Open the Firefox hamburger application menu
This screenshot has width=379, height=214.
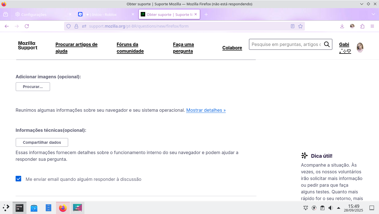point(372,26)
